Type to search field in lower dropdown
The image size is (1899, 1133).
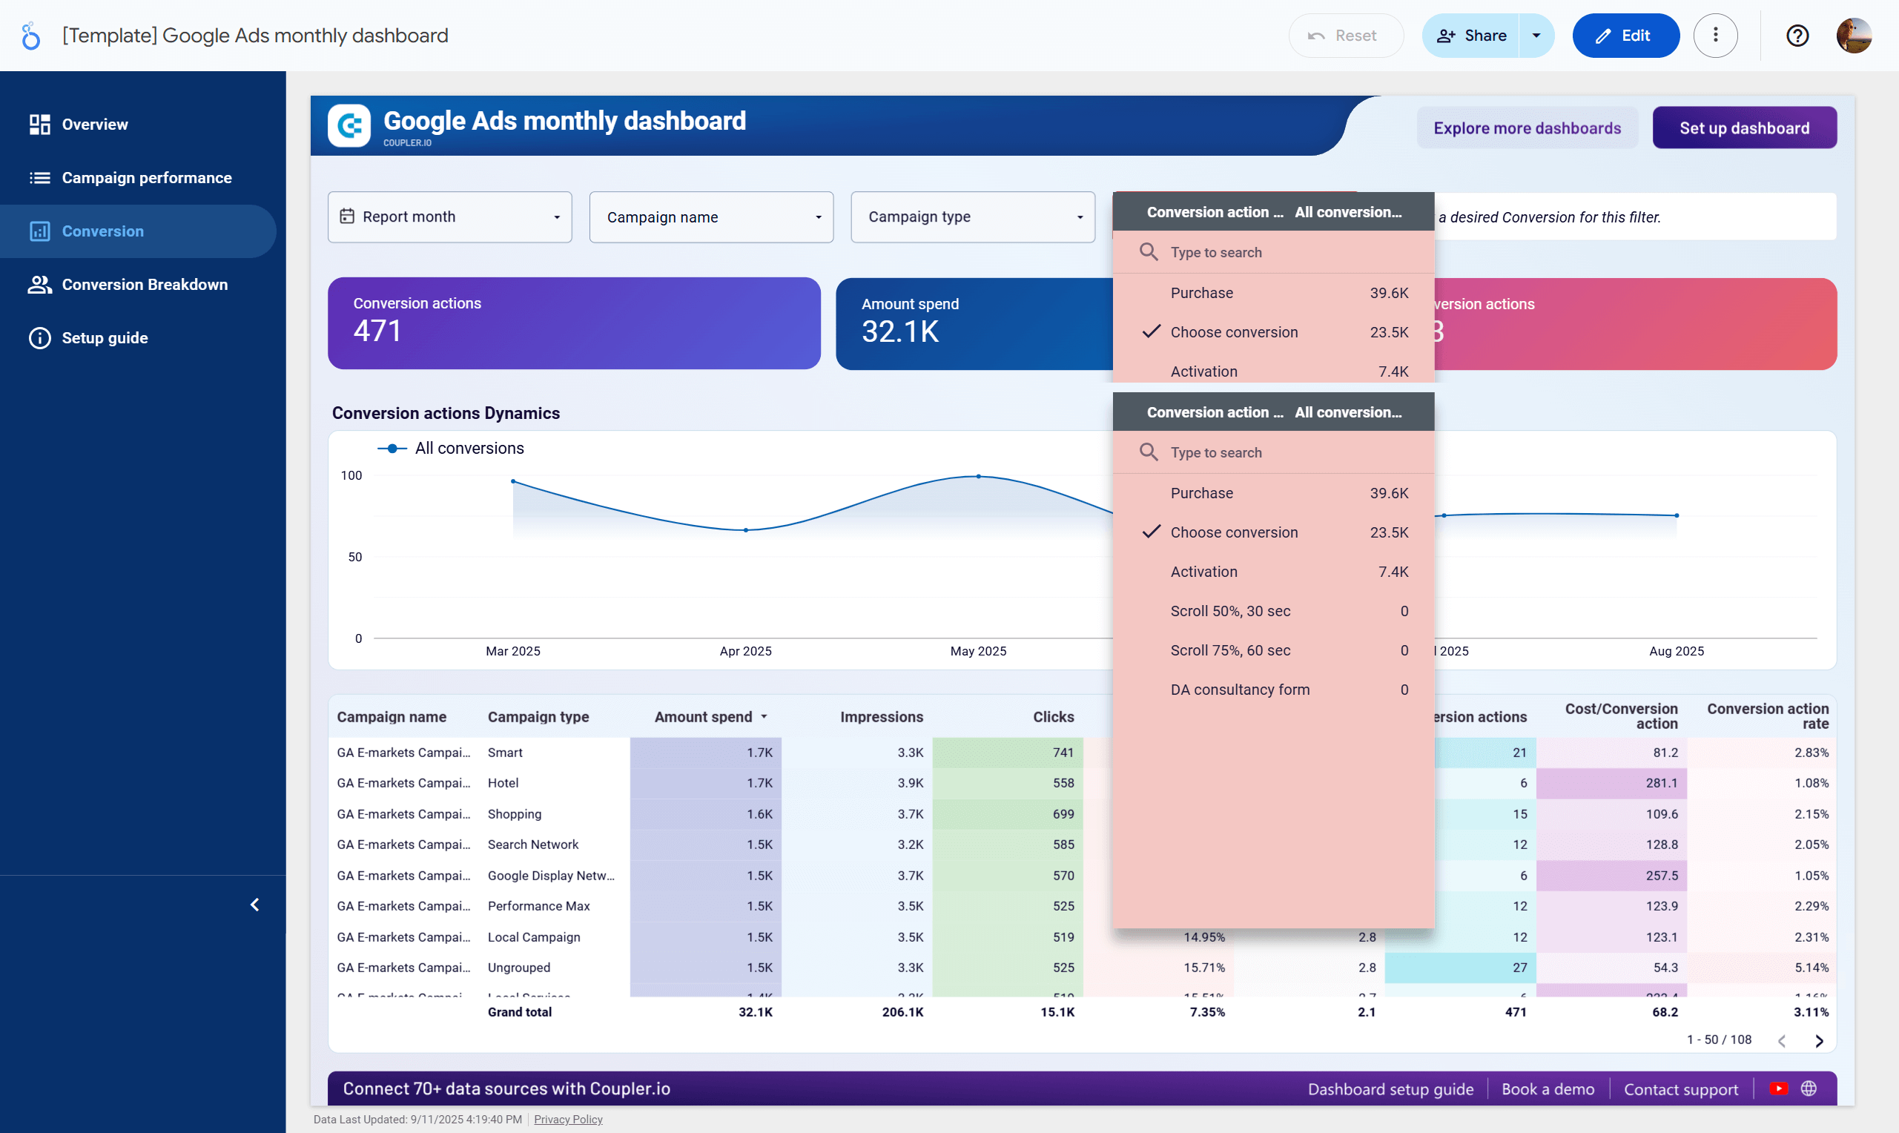1274,452
